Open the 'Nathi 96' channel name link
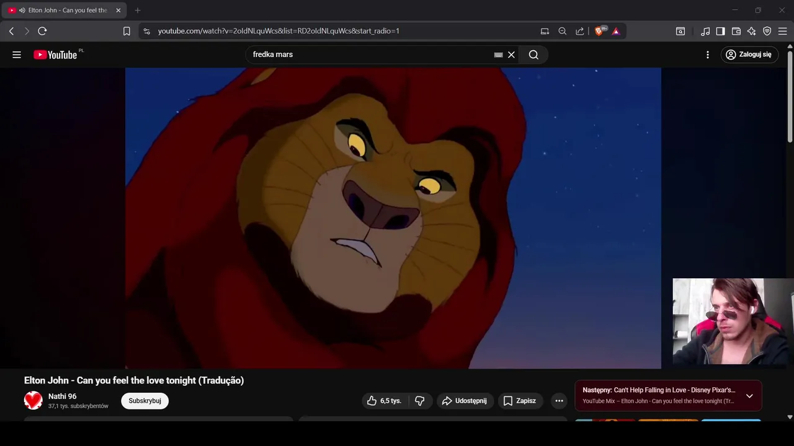 [62, 396]
